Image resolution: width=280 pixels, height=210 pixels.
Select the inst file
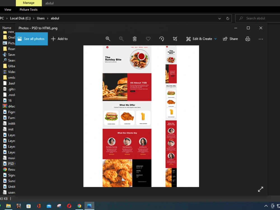click(x=8, y=129)
